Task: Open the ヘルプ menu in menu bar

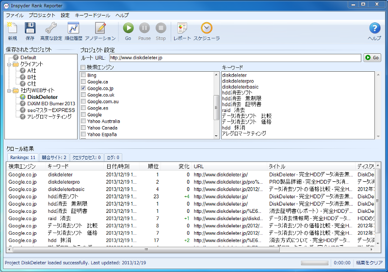Action: point(122,16)
